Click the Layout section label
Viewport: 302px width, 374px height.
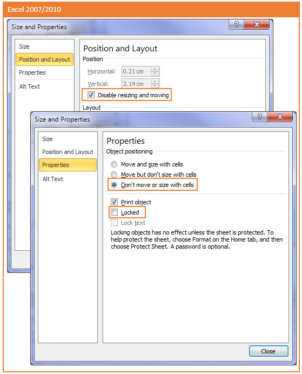tap(91, 108)
